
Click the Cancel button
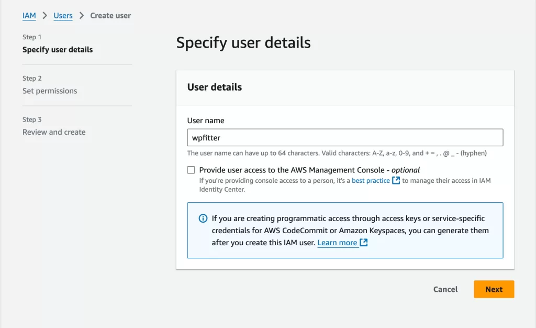[445, 289]
